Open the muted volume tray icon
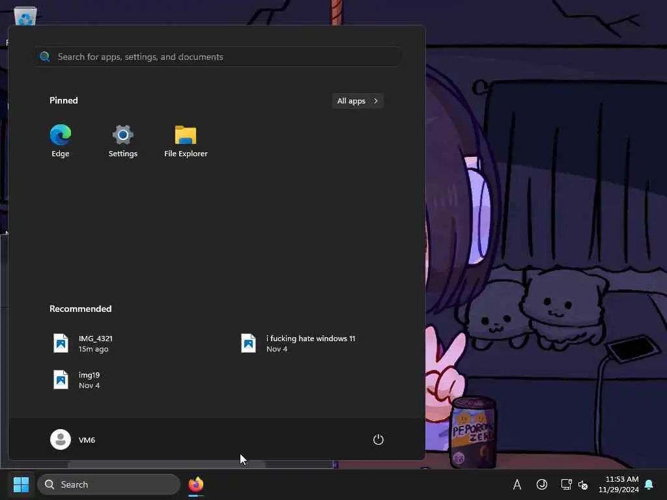Viewport: 667px width, 500px height. (583, 484)
